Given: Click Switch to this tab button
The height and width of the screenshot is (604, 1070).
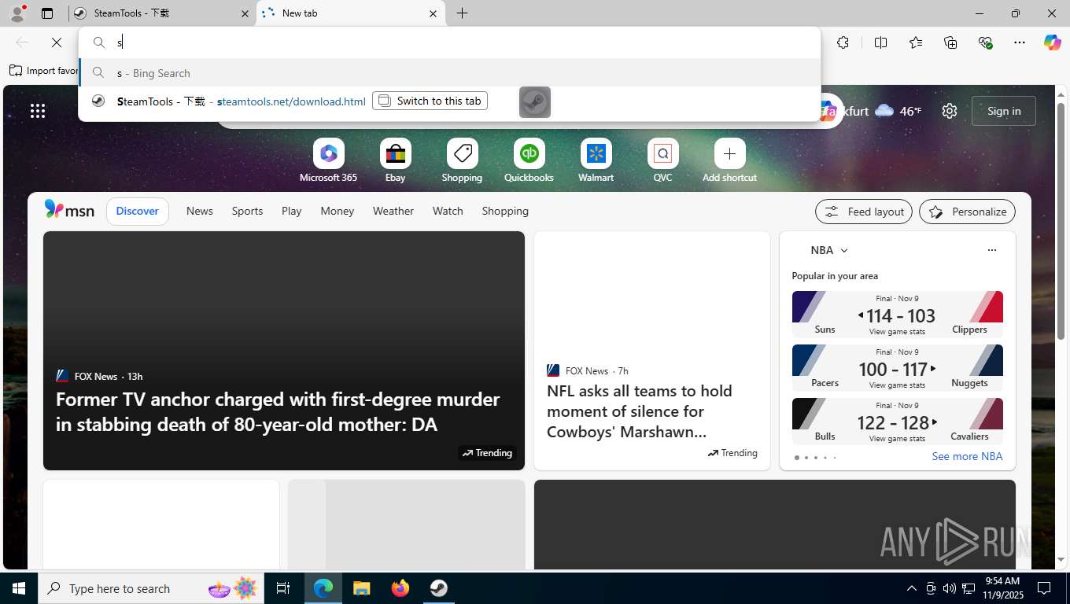Looking at the screenshot, I should pyautogui.click(x=430, y=101).
